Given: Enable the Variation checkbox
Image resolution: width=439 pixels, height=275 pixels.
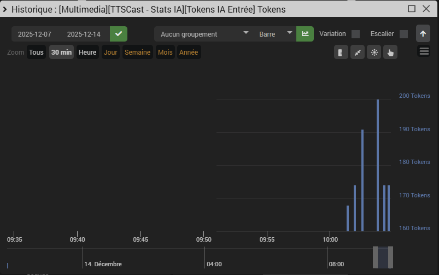Looking at the screenshot, I should click(x=355, y=34).
